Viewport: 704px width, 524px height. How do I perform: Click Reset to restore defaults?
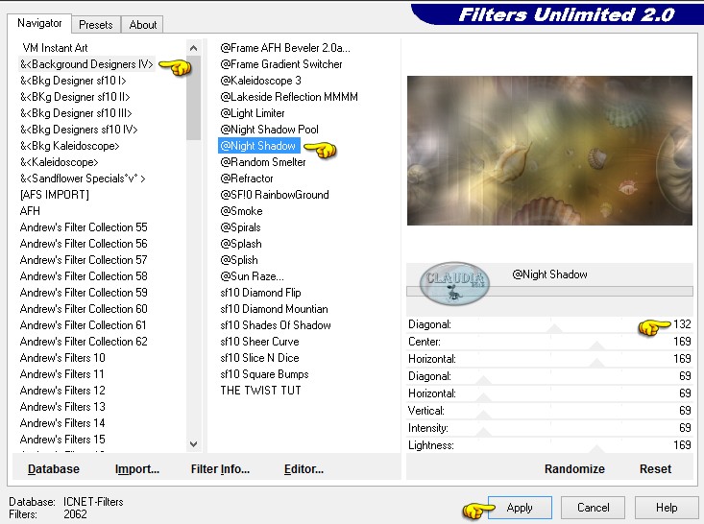(x=655, y=469)
